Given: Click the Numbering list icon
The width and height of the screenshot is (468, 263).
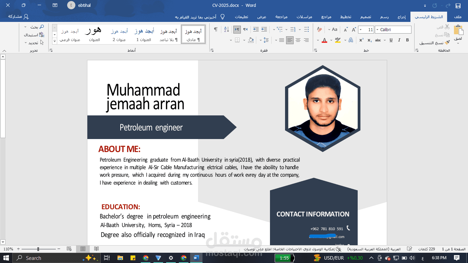Looking at the screenshot, I should [293, 30].
